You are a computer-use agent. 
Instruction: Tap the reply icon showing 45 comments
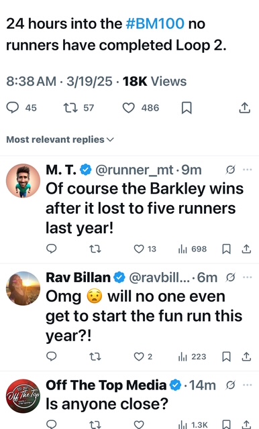click(x=13, y=107)
